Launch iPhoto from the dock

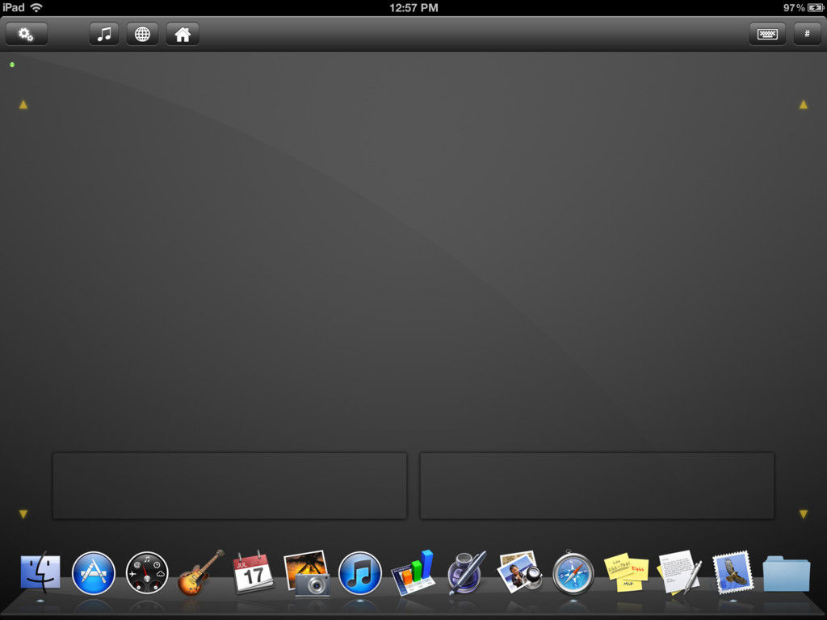(307, 573)
